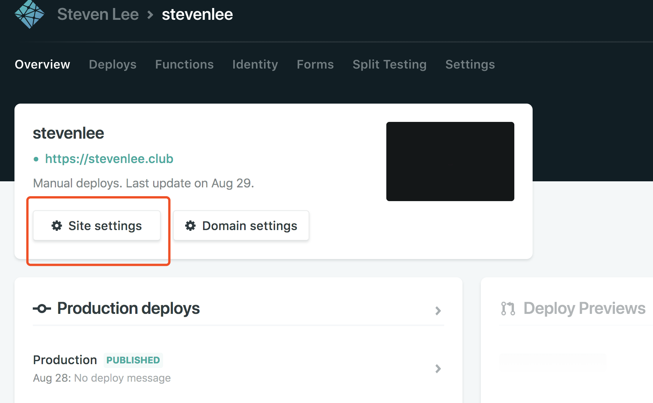
Task: Click the Production deploys heading
Action: click(x=128, y=309)
